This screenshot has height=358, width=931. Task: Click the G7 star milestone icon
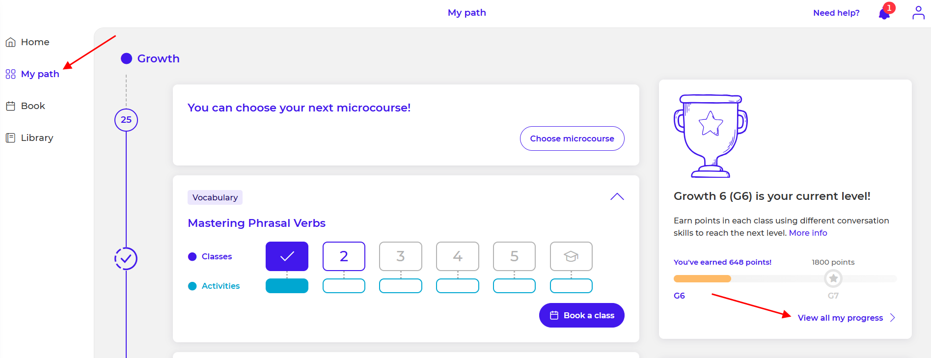click(833, 278)
